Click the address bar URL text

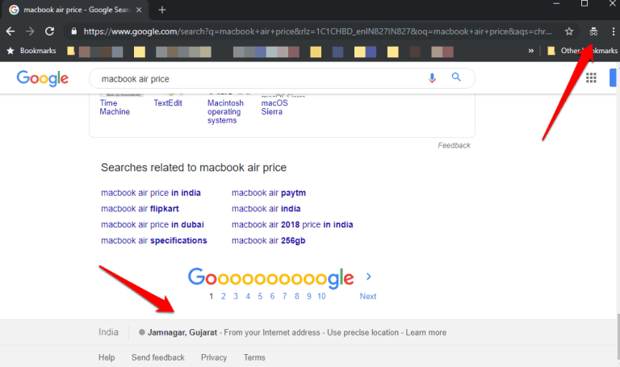[x=317, y=31]
